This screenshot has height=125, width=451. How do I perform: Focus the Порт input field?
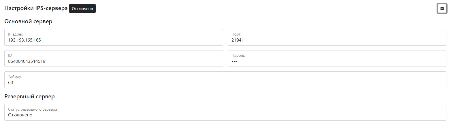point(337,37)
